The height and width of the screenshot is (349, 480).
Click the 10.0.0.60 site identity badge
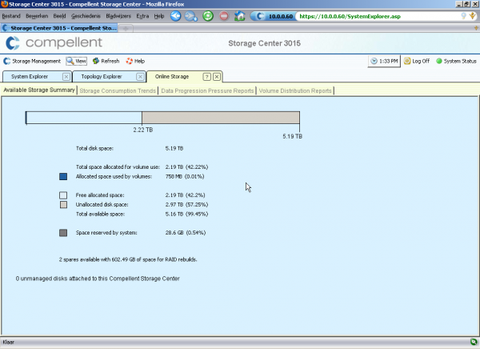pos(274,16)
